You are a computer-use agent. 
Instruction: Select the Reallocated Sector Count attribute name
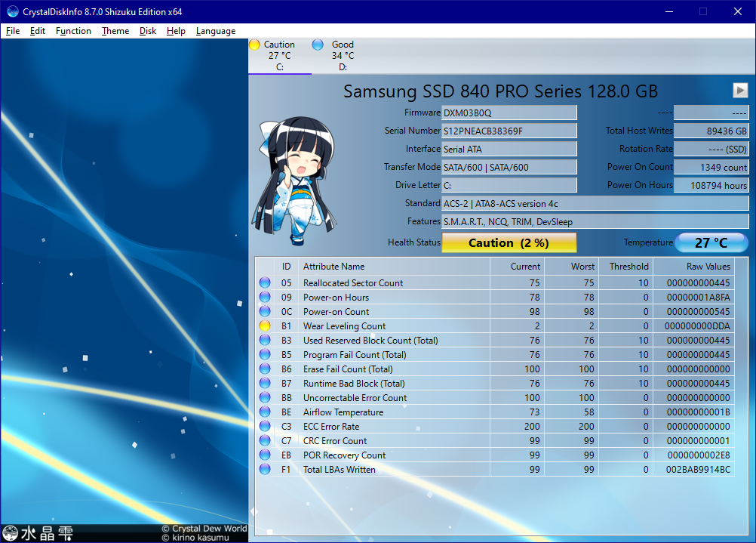coord(353,283)
